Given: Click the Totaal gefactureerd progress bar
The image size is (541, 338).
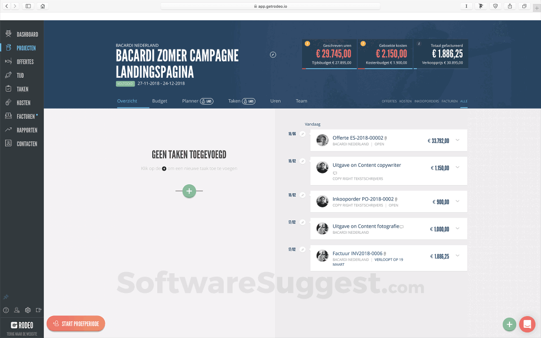Looking at the screenshot, I should (441, 69).
